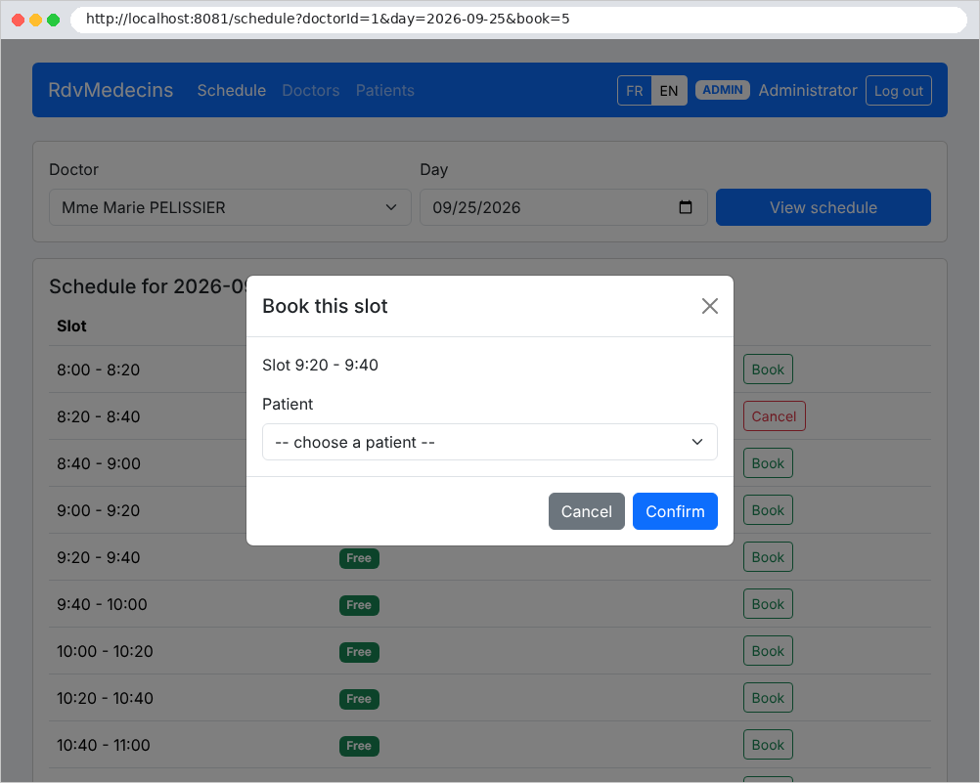Image resolution: width=980 pixels, height=783 pixels.
Task: Go to the Schedule tab
Action: click(x=231, y=91)
